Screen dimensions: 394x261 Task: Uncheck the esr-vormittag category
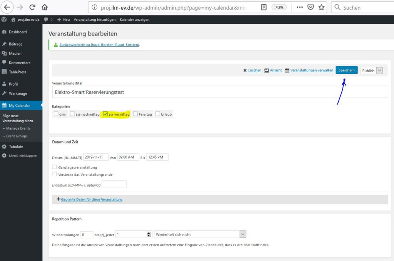pos(105,114)
